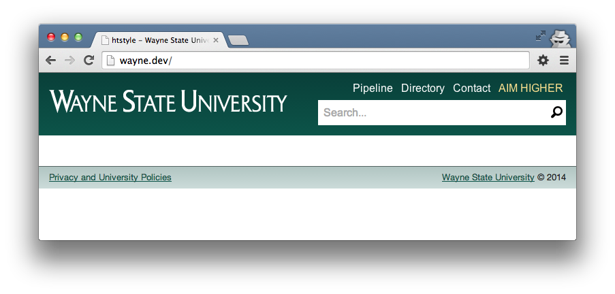Click the incognito spy icon
The height and width of the screenshot is (294, 615).
pos(560,39)
